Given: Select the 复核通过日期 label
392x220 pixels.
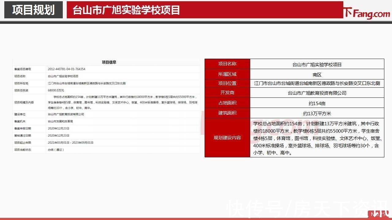Looking at the screenshot, I should pos(23,135).
